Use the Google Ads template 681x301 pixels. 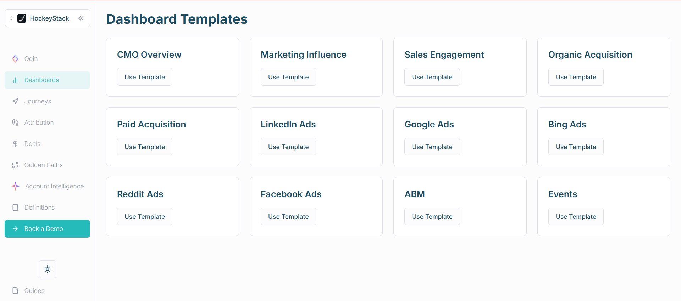point(432,147)
